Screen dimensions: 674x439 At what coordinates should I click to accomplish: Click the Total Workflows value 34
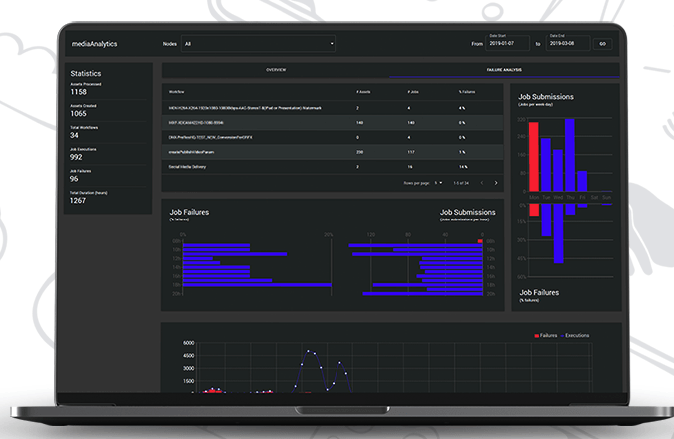point(74,135)
